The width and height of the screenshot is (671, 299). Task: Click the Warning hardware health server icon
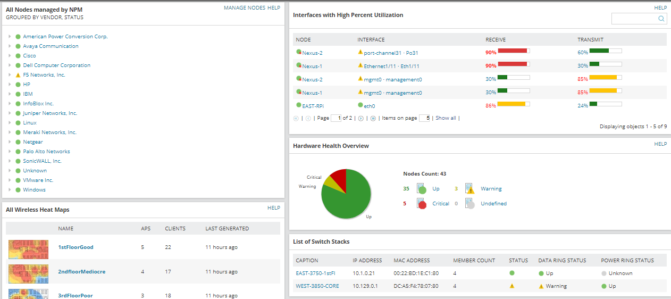click(x=469, y=188)
